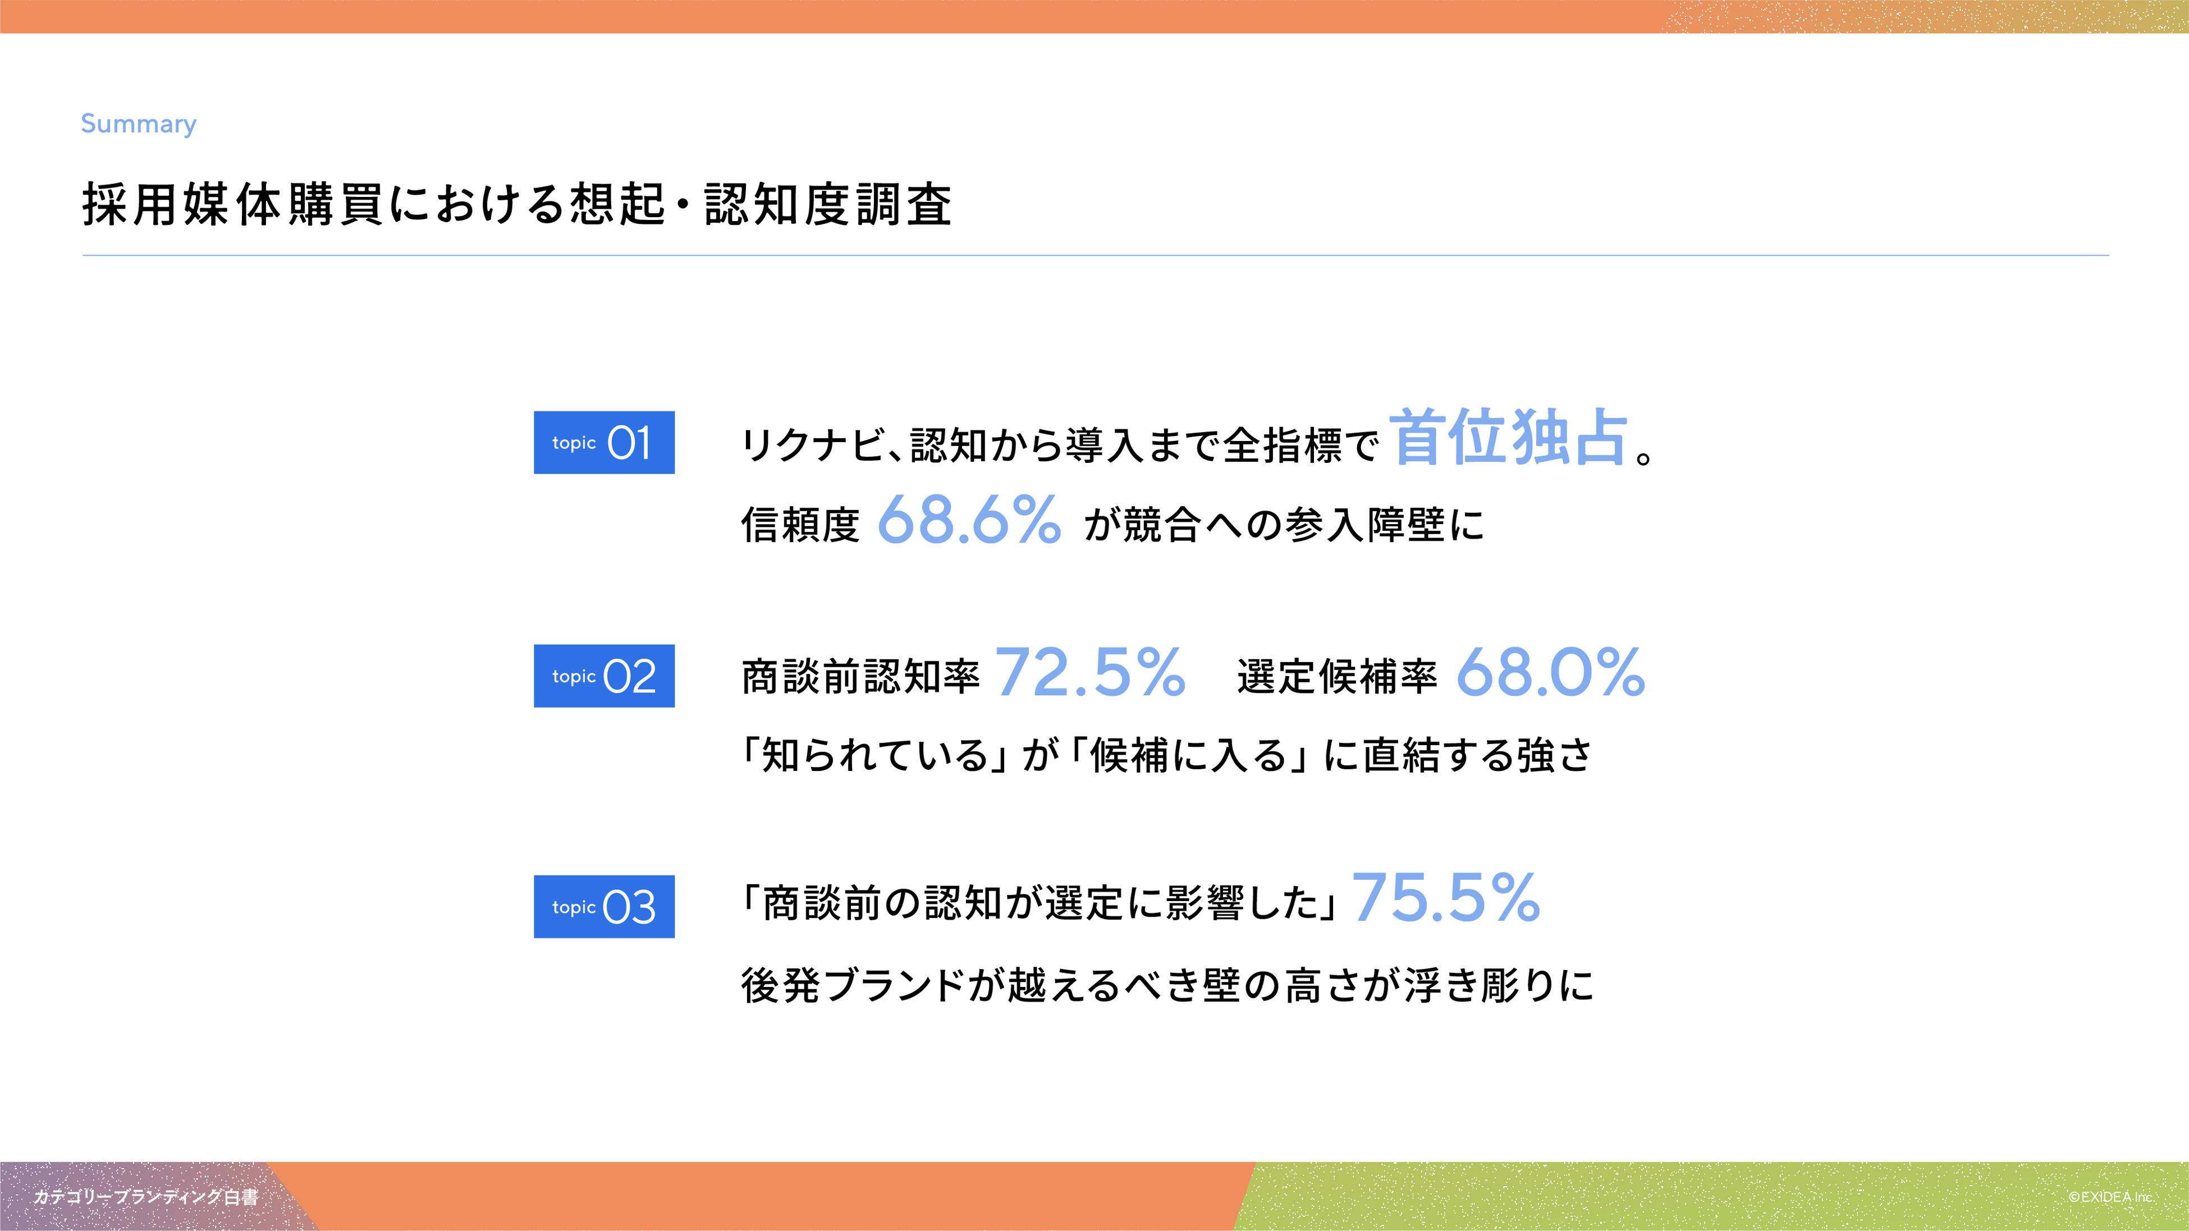Click the topic 01 blue badge

coord(603,443)
